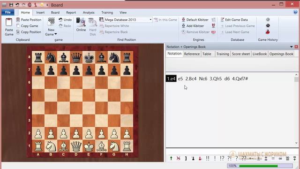Click the green up arrow annotation icon

click(x=171, y=158)
